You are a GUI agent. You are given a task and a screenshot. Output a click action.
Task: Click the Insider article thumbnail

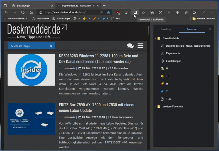(x=31, y=70)
